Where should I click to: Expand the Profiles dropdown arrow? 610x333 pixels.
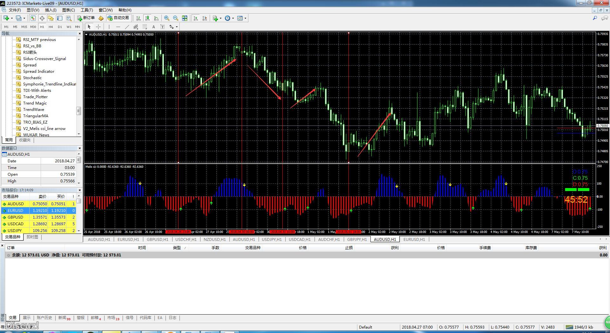(24, 18)
